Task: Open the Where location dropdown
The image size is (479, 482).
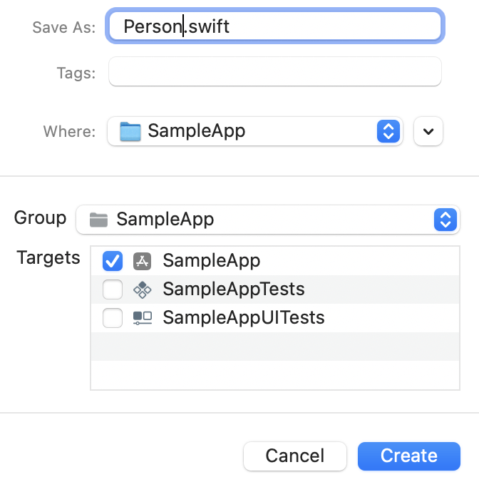Action: pos(255,131)
